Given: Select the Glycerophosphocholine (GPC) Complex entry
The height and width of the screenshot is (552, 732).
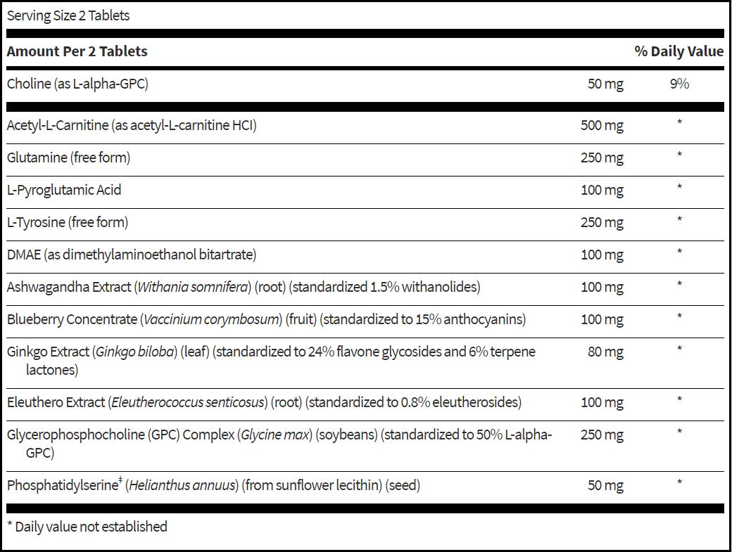Looking at the screenshot, I should point(279,444).
